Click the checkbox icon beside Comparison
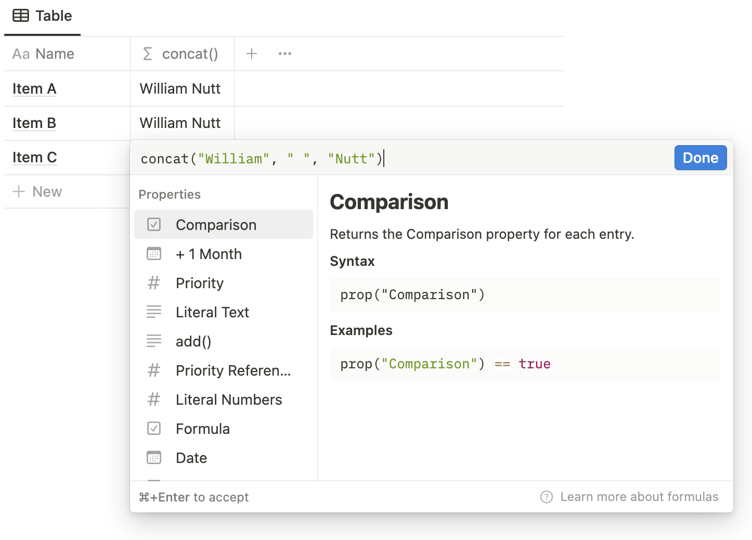This screenshot has width=752, height=540. [x=154, y=224]
